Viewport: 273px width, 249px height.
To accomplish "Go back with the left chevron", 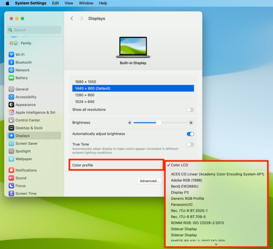I will (x=72, y=18).
